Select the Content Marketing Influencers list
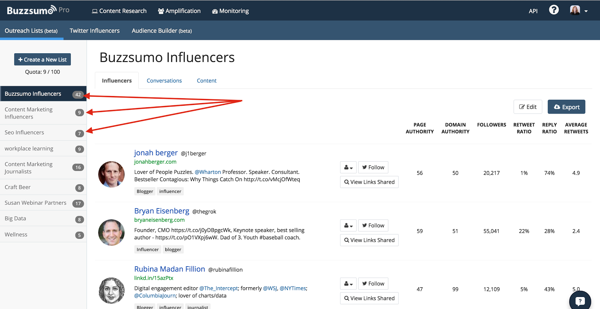The width and height of the screenshot is (600, 309). point(43,113)
